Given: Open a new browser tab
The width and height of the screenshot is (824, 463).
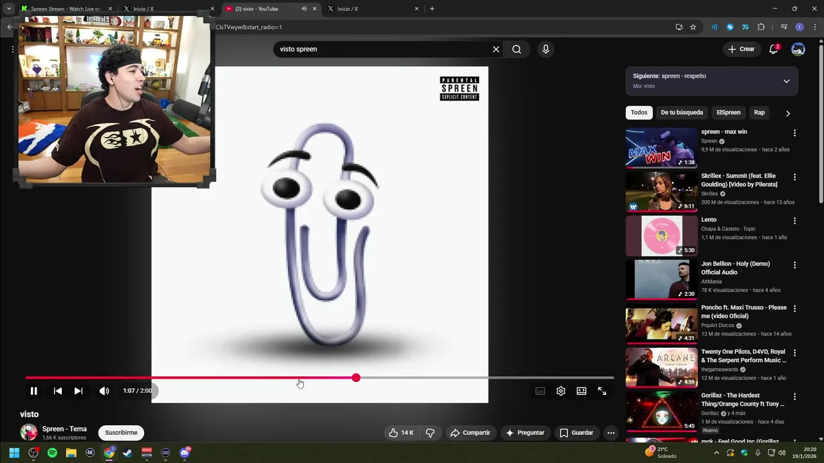Looking at the screenshot, I should click(432, 9).
